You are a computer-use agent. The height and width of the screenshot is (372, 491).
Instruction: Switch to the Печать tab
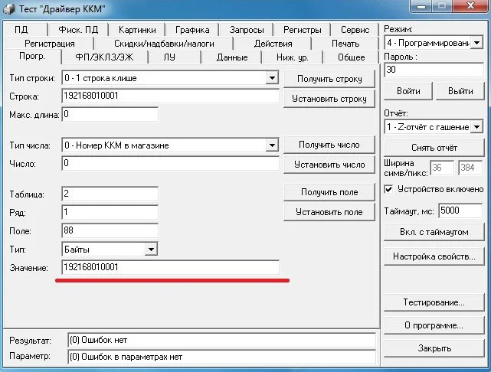pyautogui.click(x=345, y=44)
